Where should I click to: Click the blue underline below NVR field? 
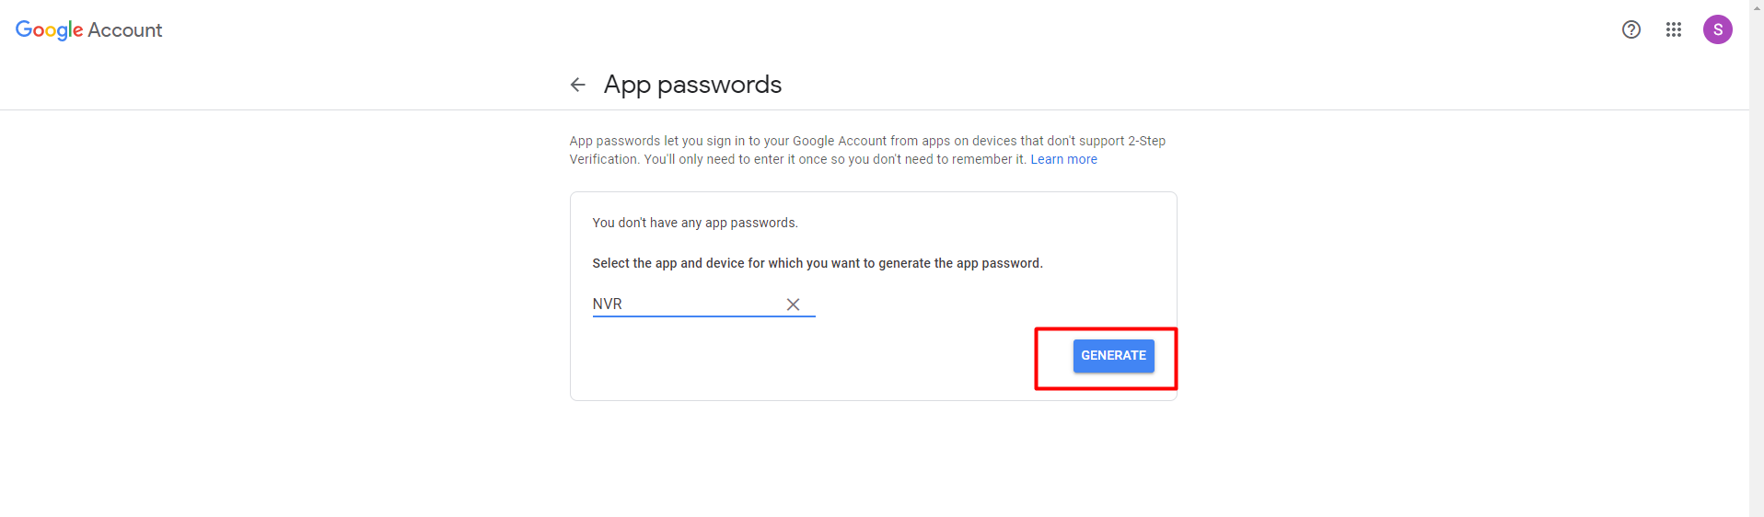point(704,316)
